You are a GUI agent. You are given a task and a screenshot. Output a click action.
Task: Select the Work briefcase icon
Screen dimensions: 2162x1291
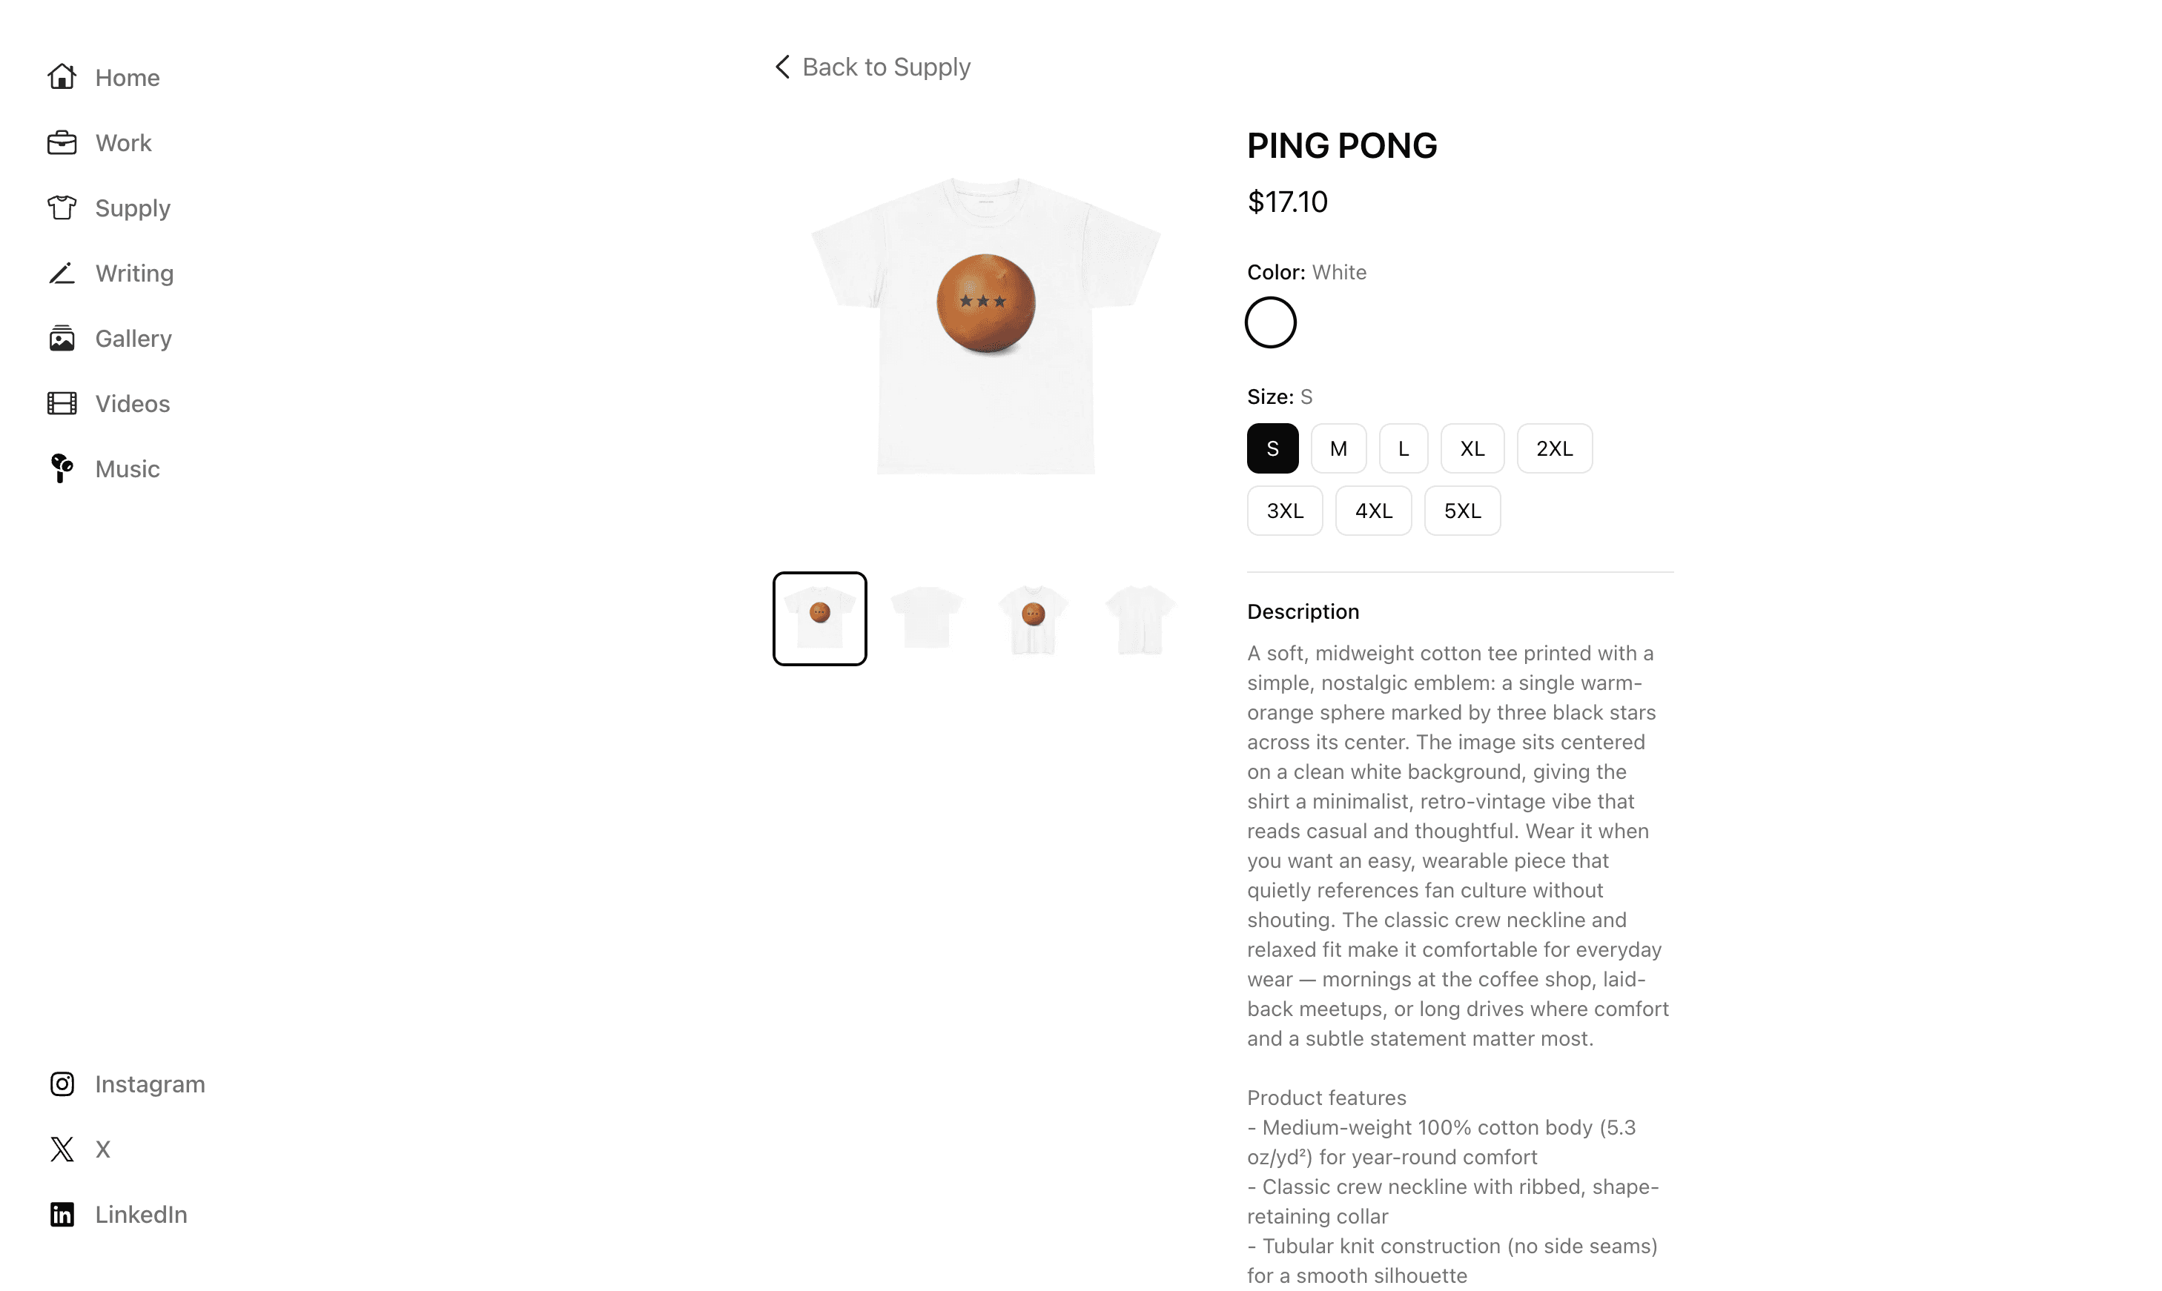click(62, 142)
